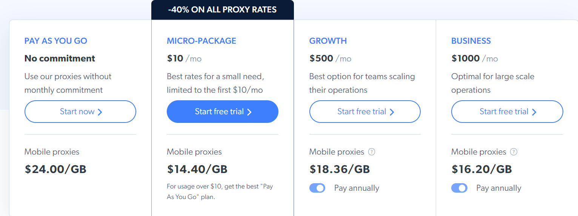
Task: Select the GROWTH plan heading
Action: 328,41
